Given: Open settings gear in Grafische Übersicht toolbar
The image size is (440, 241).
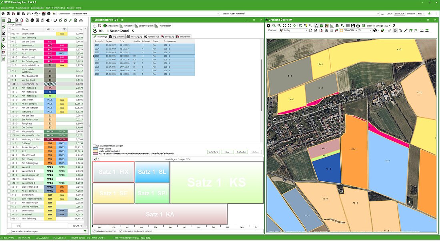Looking at the screenshot, I should [269, 25].
